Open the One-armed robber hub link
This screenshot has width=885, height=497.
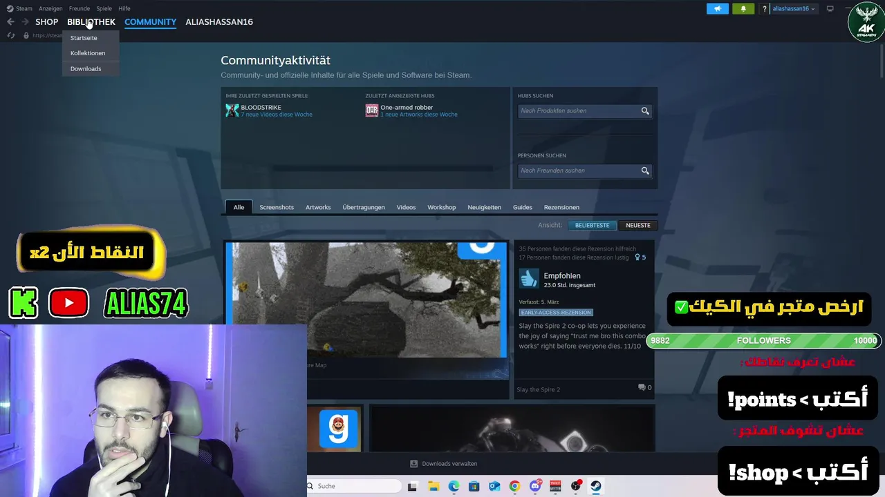coord(407,108)
